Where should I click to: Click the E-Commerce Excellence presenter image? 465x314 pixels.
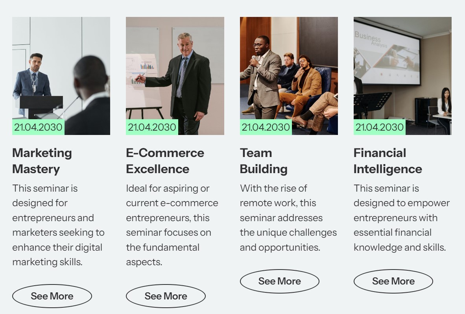pyautogui.click(x=175, y=71)
